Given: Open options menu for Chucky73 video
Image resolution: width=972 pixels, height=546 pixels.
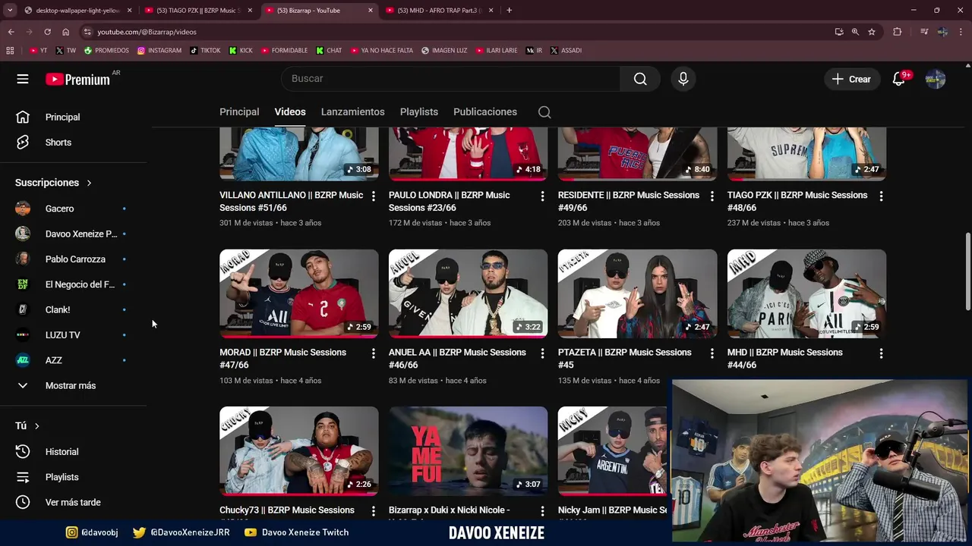Looking at the screenshot, I should pyautogui.click(x=373, y=511).
